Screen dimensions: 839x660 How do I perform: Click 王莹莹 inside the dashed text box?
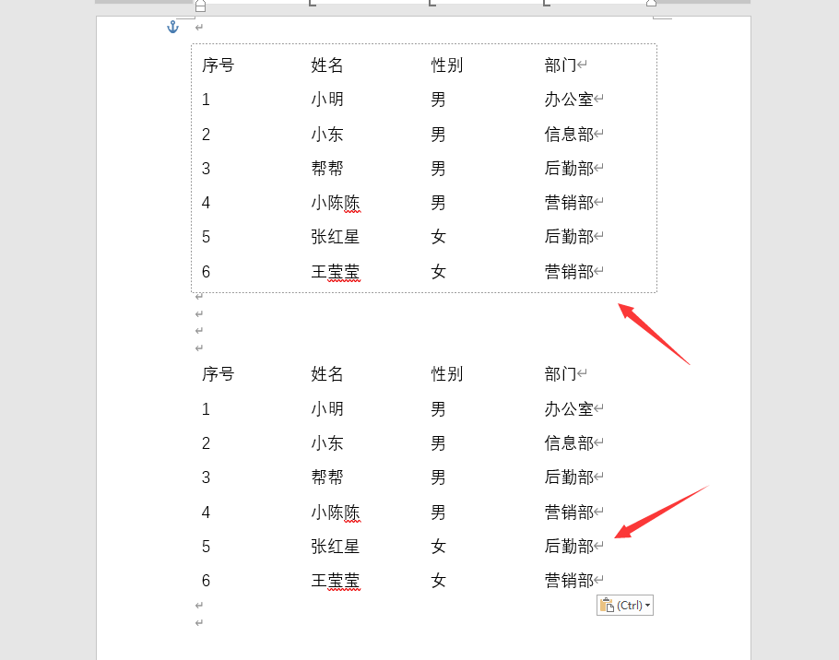pyautogui.click(x=336, y=272)
